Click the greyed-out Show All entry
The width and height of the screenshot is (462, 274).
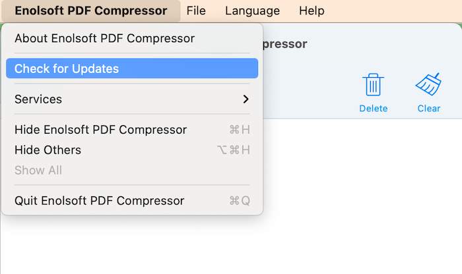(38, 170)
